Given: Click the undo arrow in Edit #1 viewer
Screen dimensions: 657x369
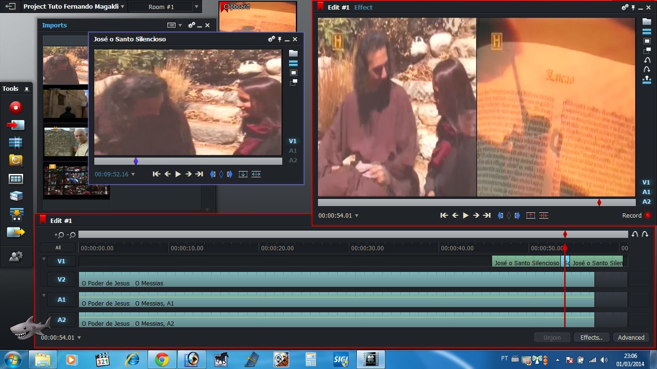Looking at the screenshot, I should pyautogui.click(x=647, y=60).
